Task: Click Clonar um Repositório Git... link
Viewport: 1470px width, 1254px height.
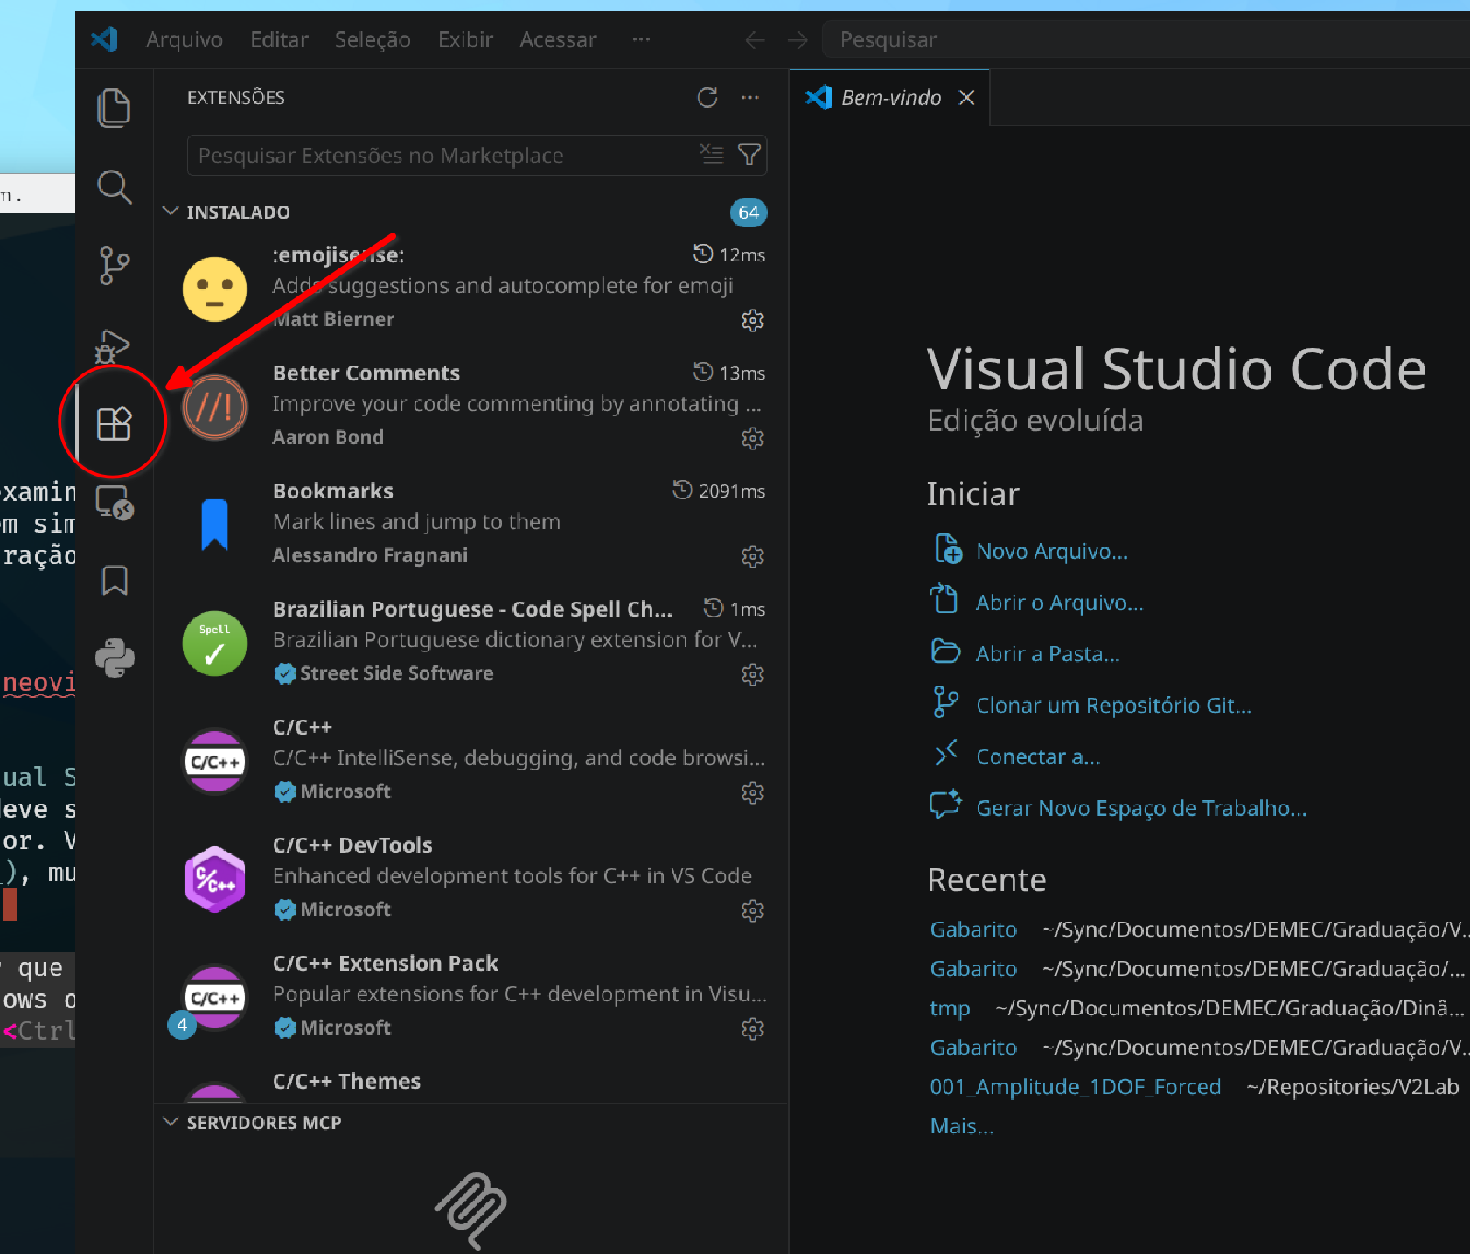Action: (1113, 706)
